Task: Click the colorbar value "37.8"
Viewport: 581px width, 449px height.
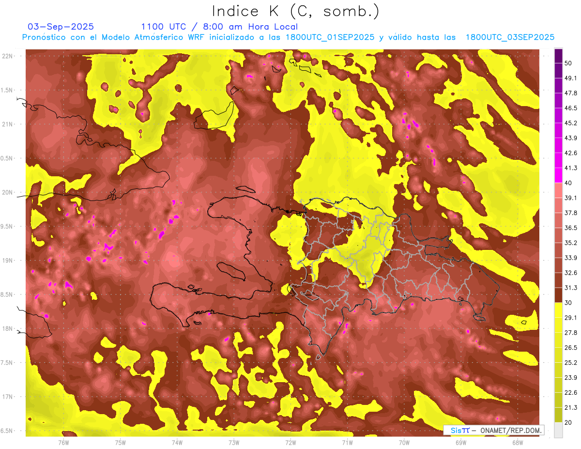Action: coord(571,213)
